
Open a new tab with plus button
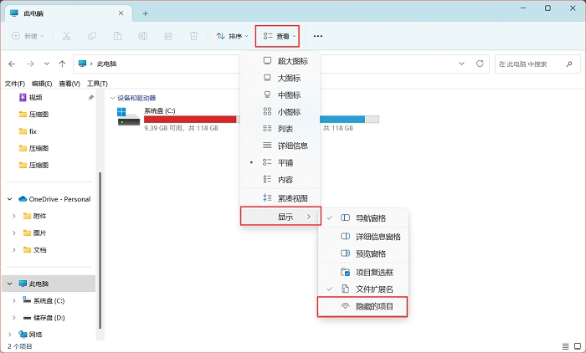coord(146,13)
